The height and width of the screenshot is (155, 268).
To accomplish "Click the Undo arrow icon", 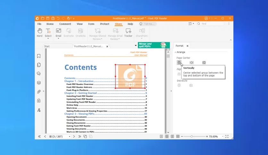I will coord(58,18).
